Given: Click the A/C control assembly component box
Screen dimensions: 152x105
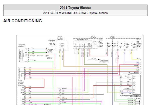Looking at the screenshot, I should (23, 55).
